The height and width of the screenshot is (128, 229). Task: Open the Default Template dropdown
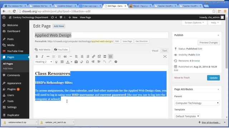(x=187, y=116)
